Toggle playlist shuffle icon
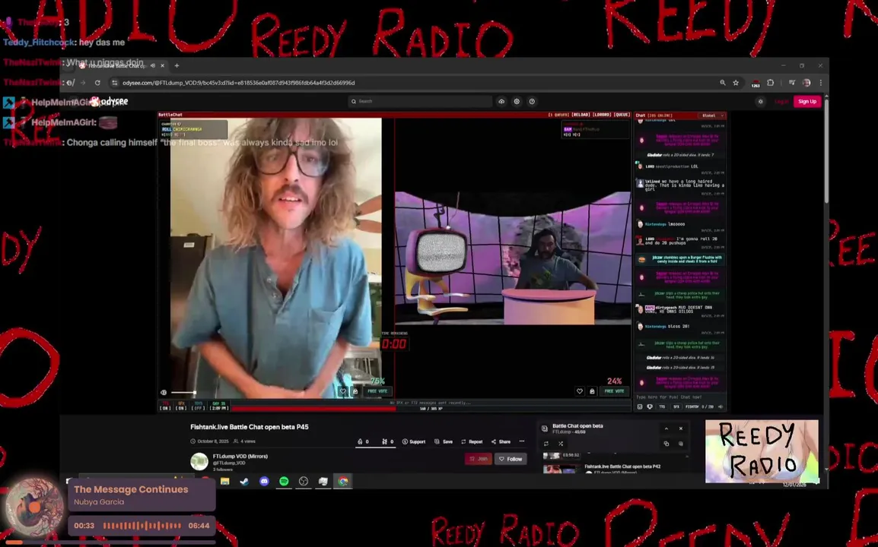 (x=561, y=444)
